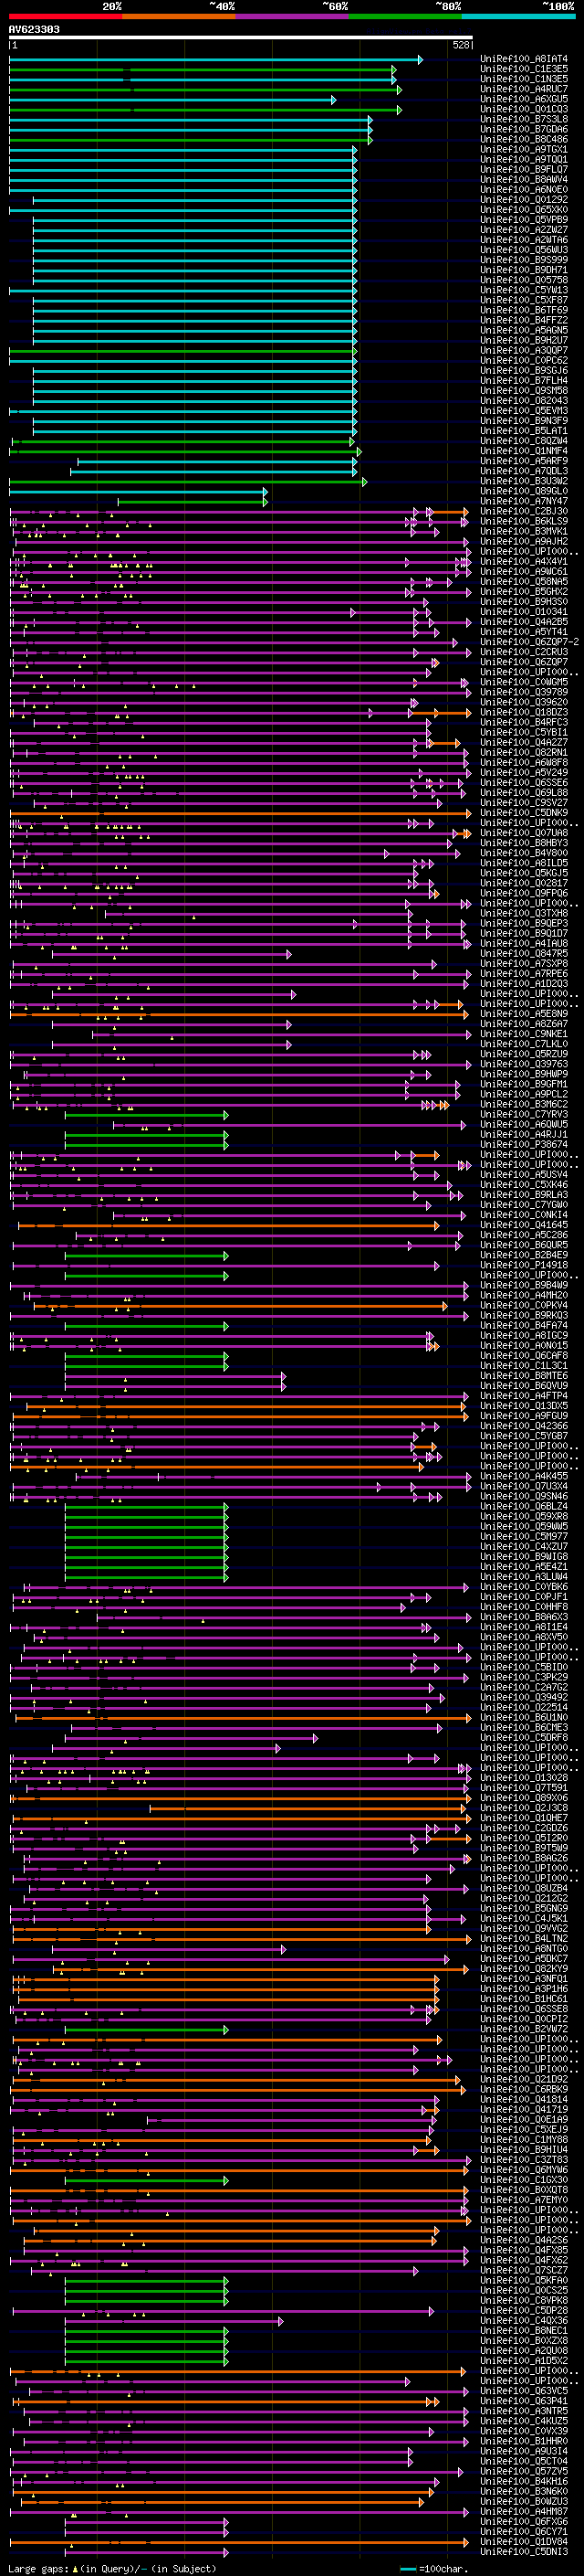Screen dimensions: 584x2576
Task: Select hit UniRef100_B3U3W2
Action: (x=523, y=481)
